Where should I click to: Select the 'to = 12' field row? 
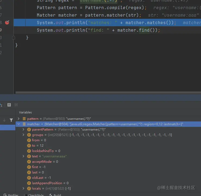pyautogui.click(x=108, y=146)
